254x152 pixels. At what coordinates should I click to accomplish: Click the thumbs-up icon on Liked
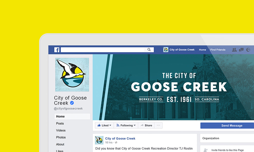point(99,125)
